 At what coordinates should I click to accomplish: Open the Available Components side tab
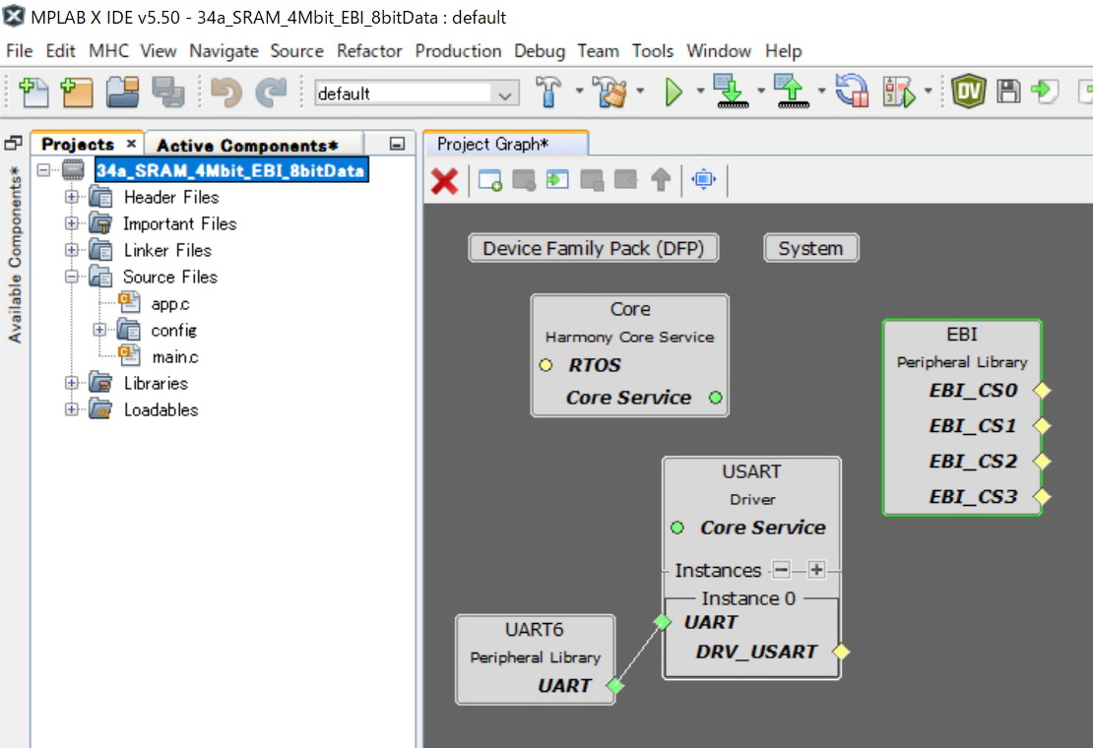click(x=15, y=255)
